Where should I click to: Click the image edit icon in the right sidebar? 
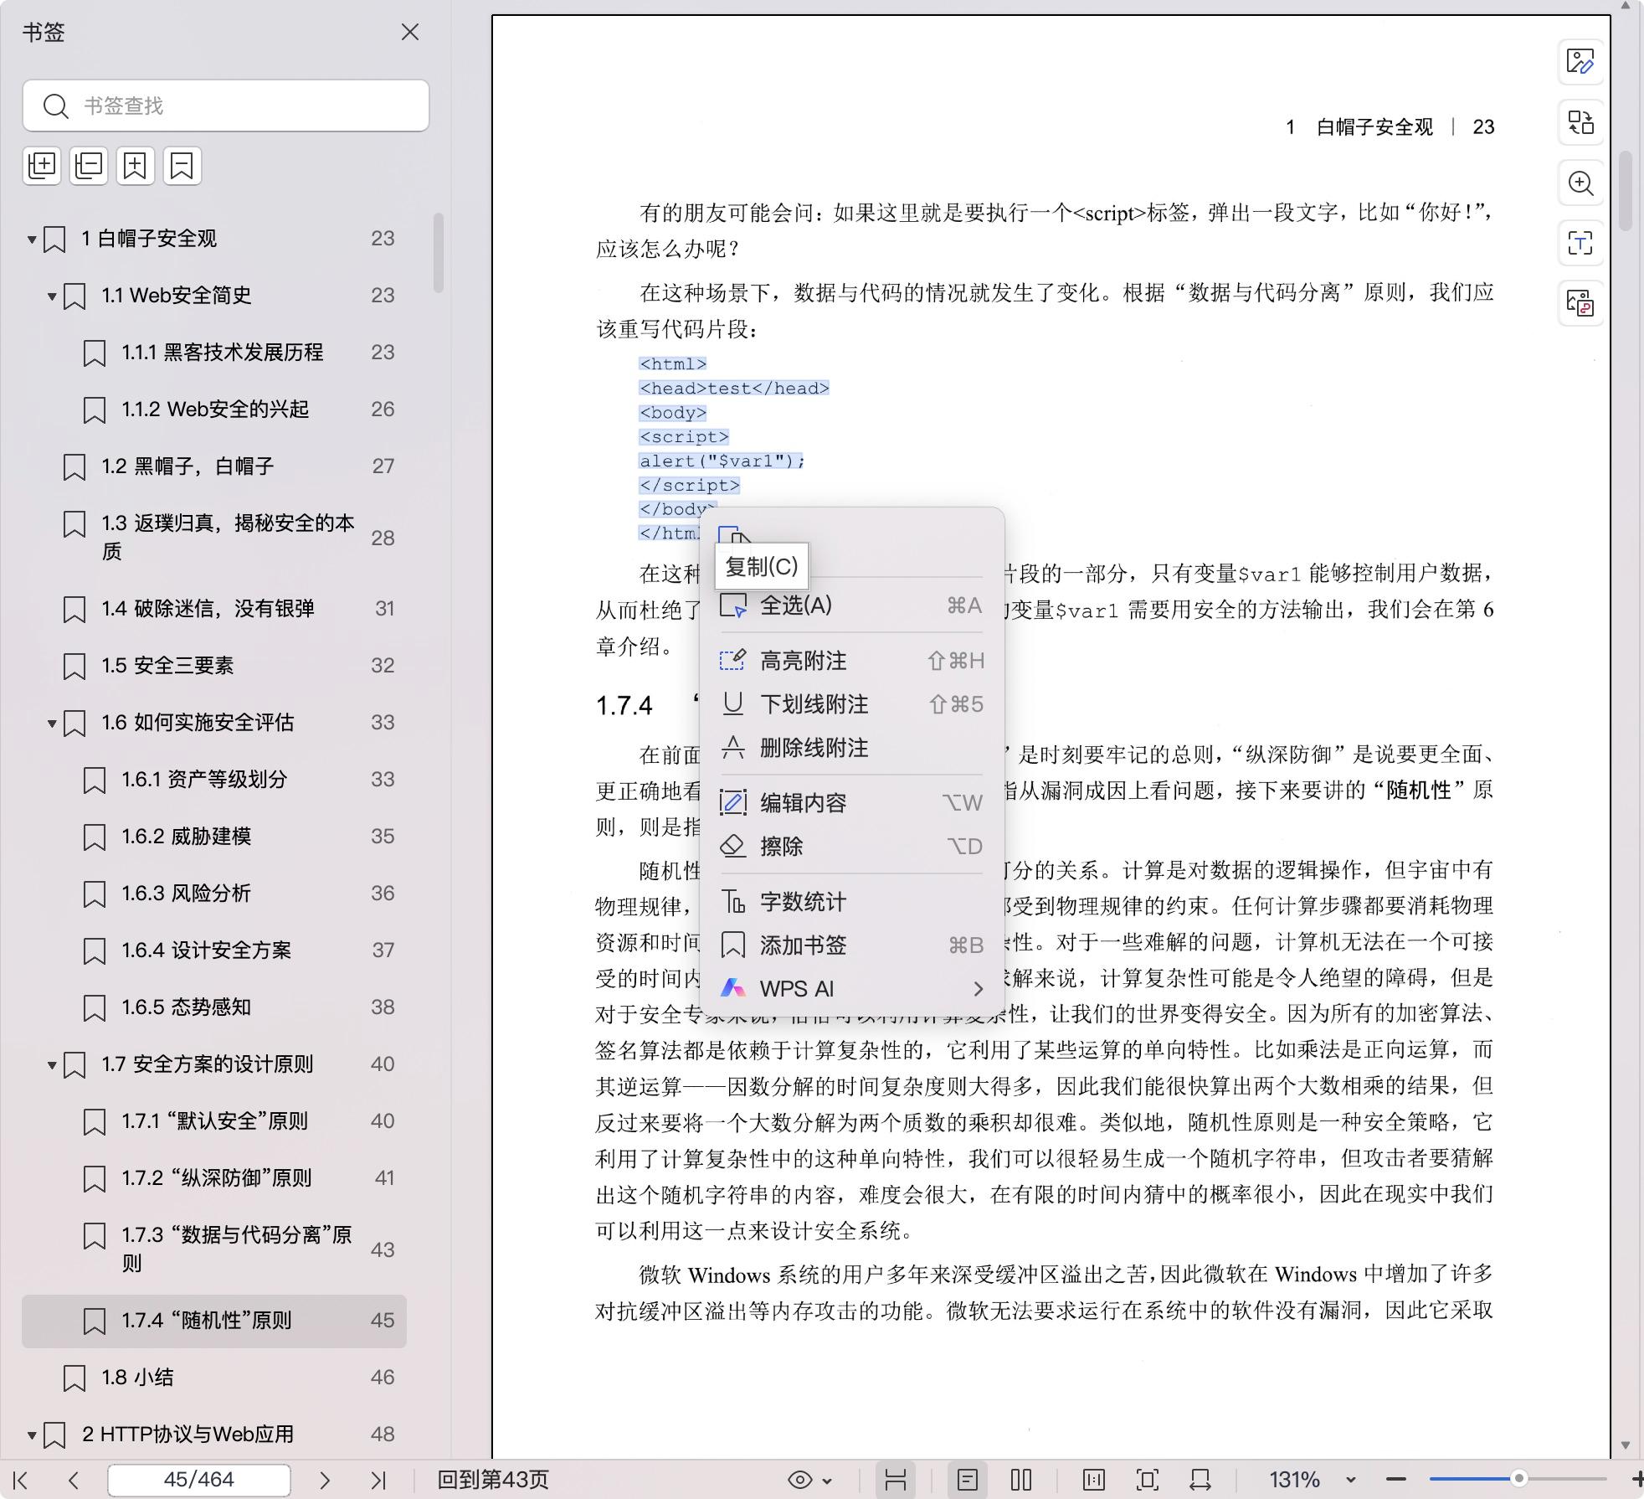(1580, 62)
